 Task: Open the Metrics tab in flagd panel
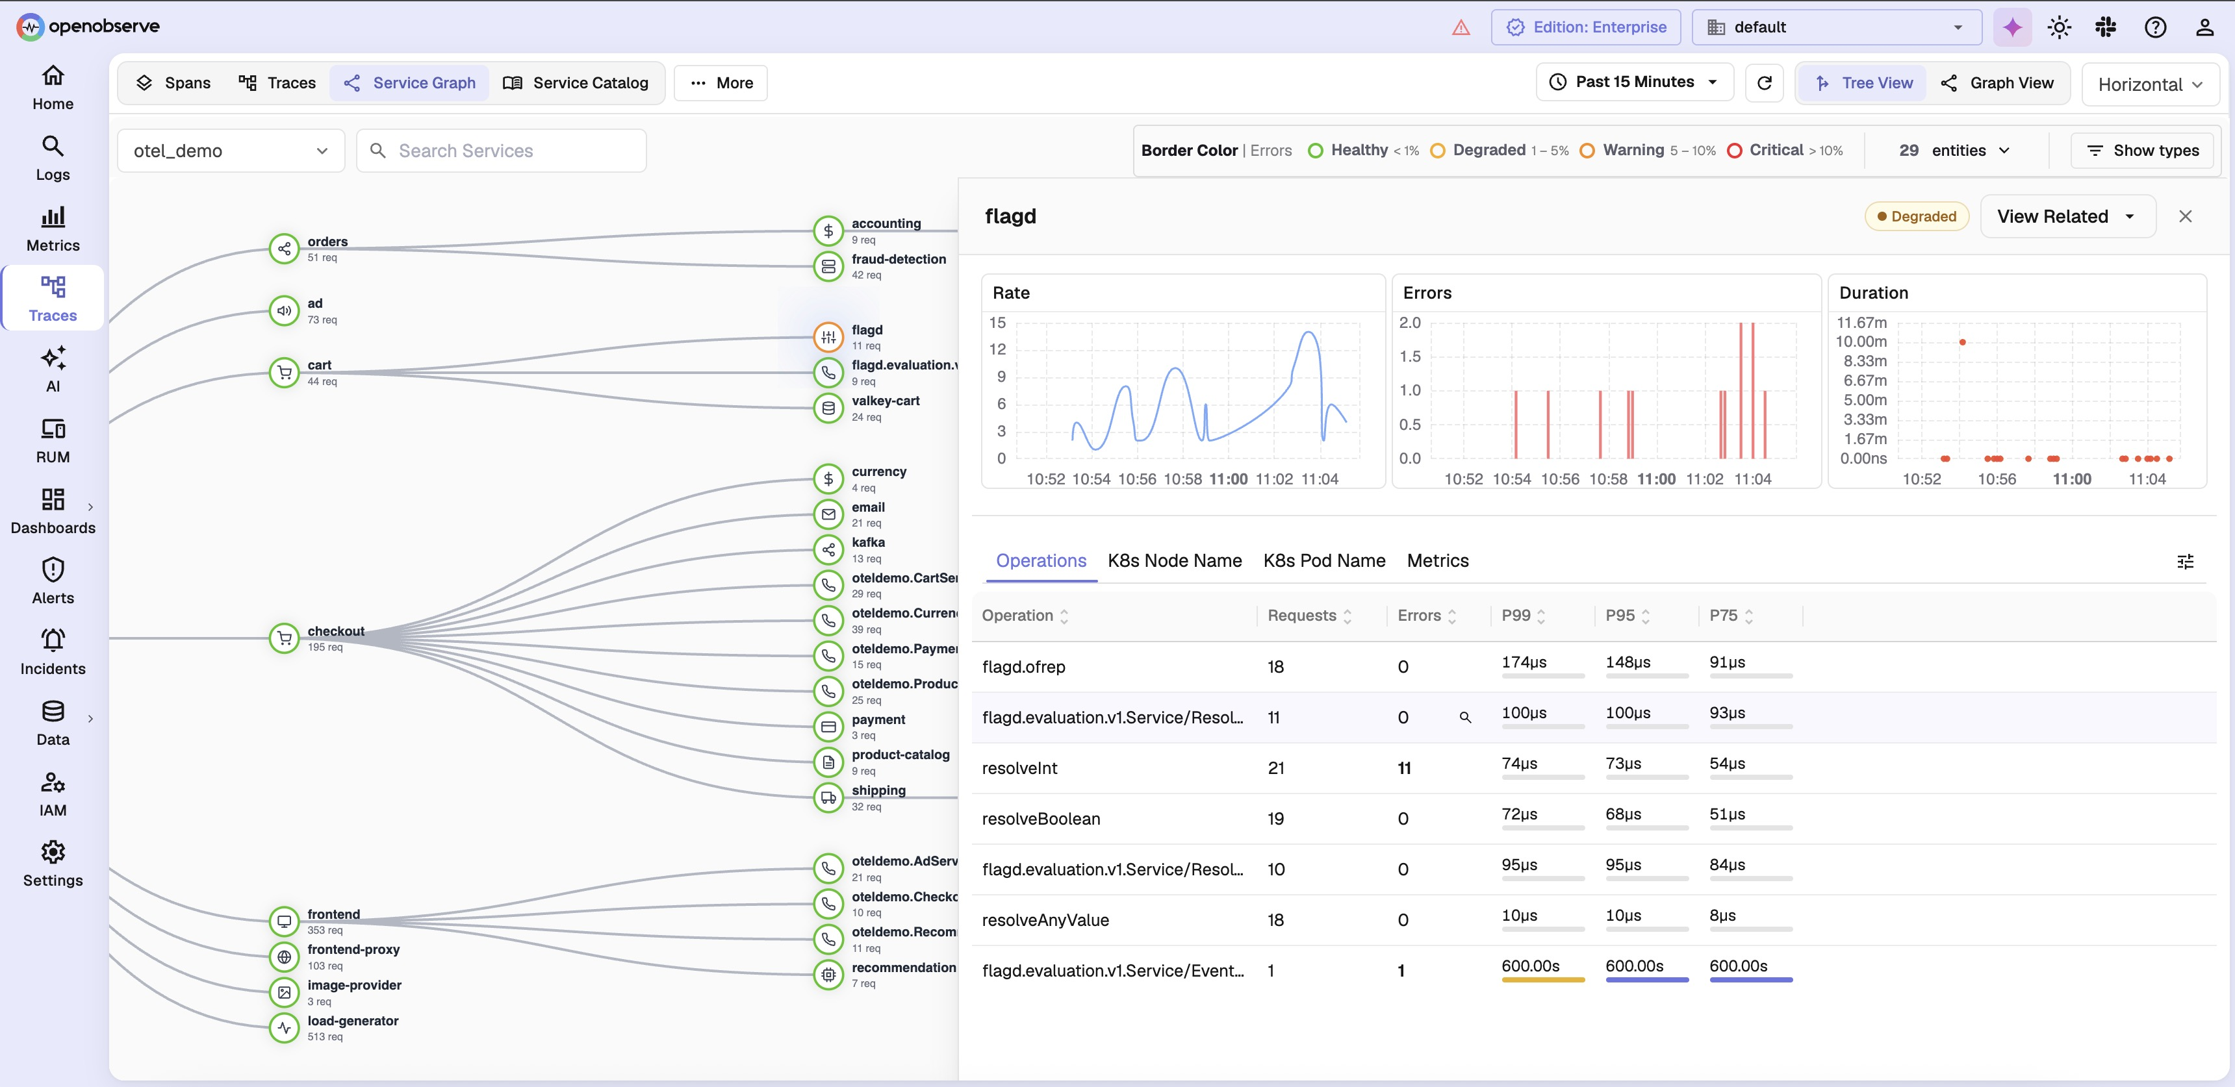click(x=1438, y=561)
